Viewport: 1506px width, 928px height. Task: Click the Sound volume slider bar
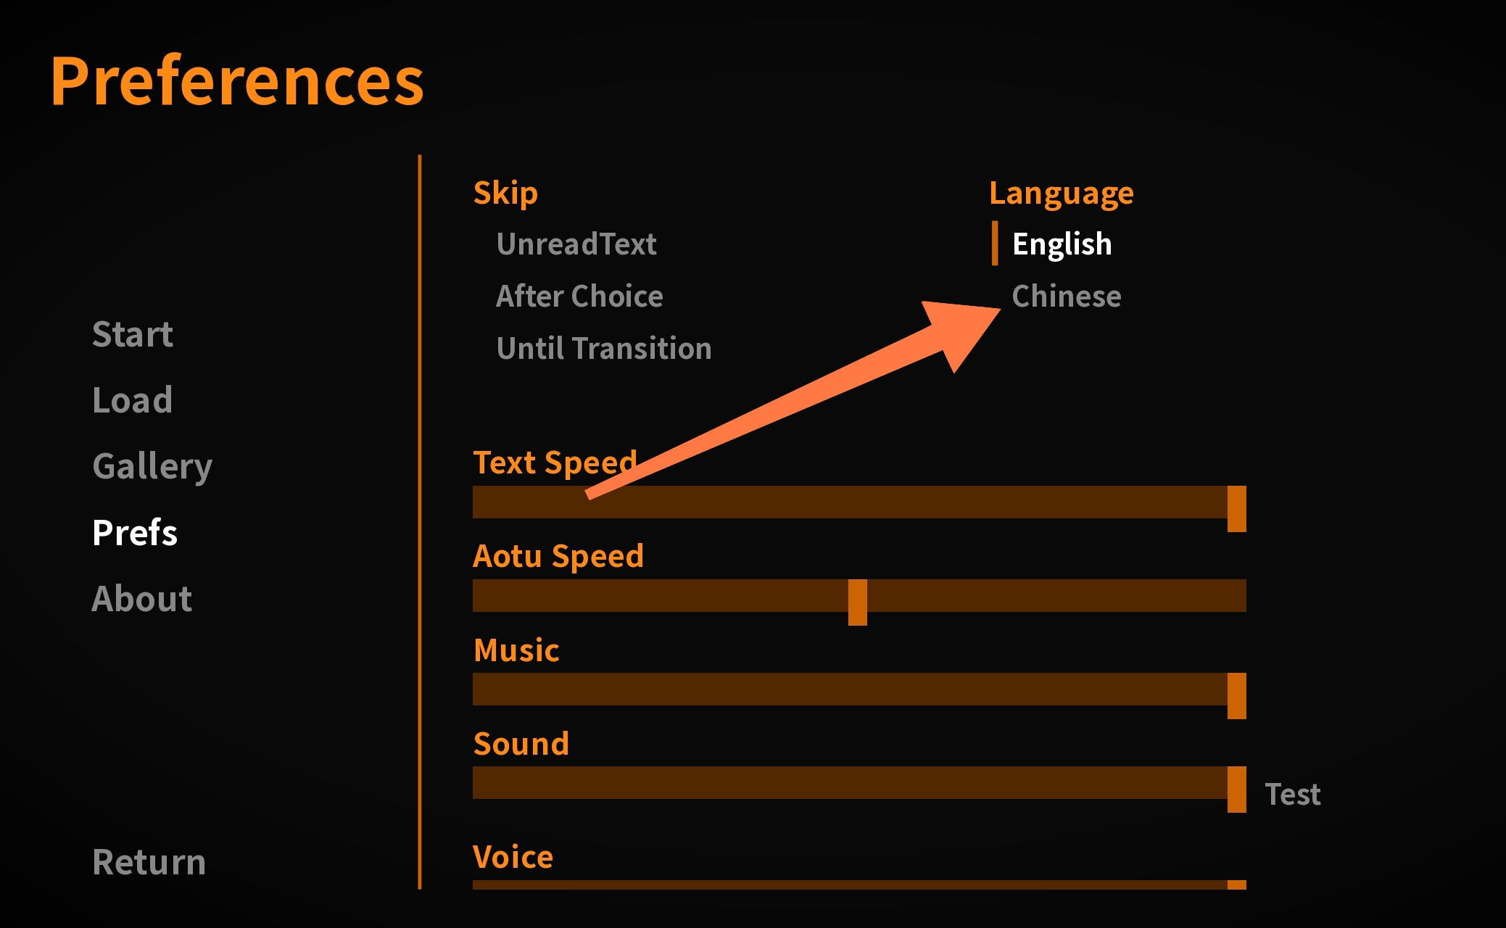coord(848,783)
